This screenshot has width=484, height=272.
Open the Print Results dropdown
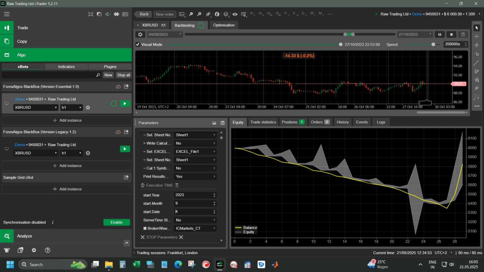195,177
